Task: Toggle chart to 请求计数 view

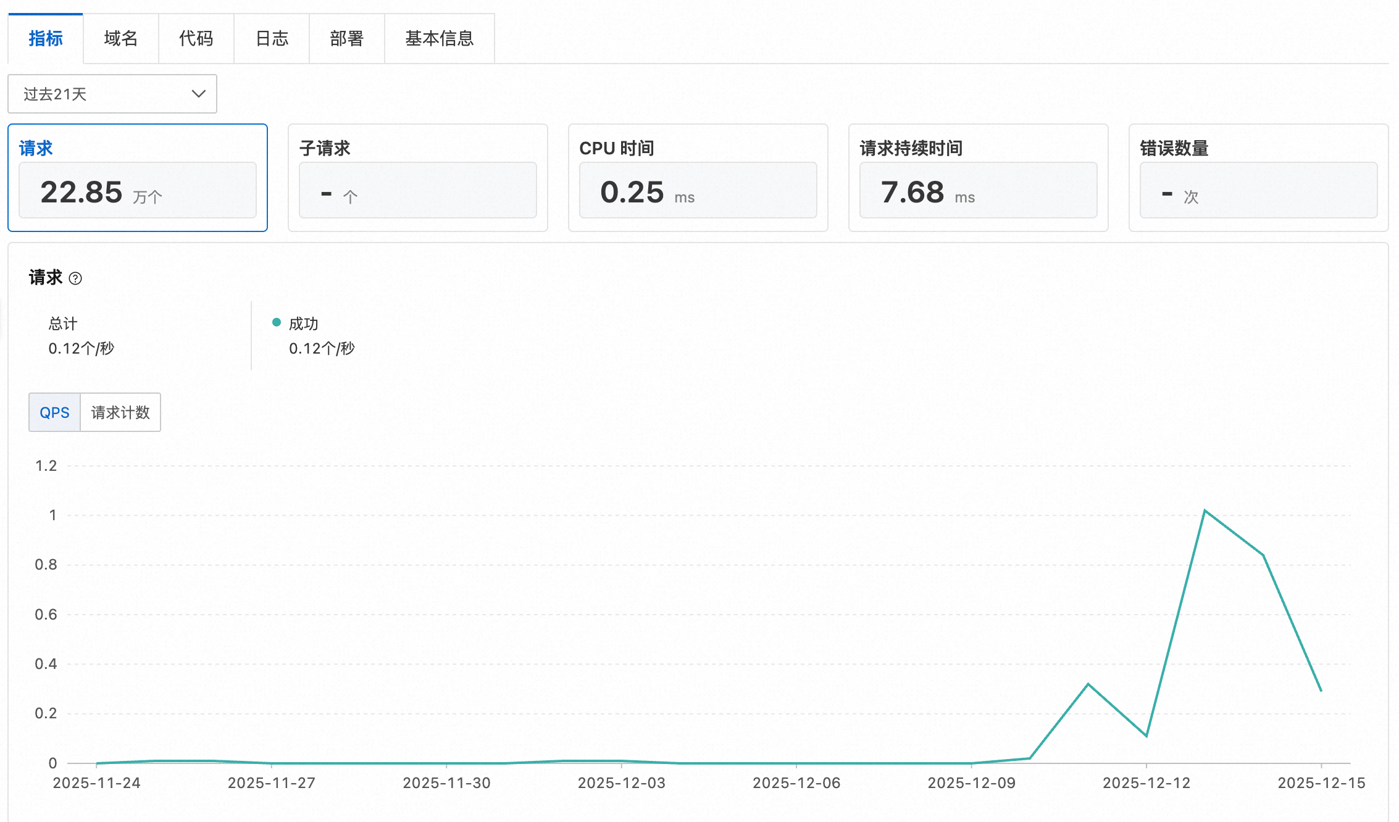Action: (x=120, y=412)
